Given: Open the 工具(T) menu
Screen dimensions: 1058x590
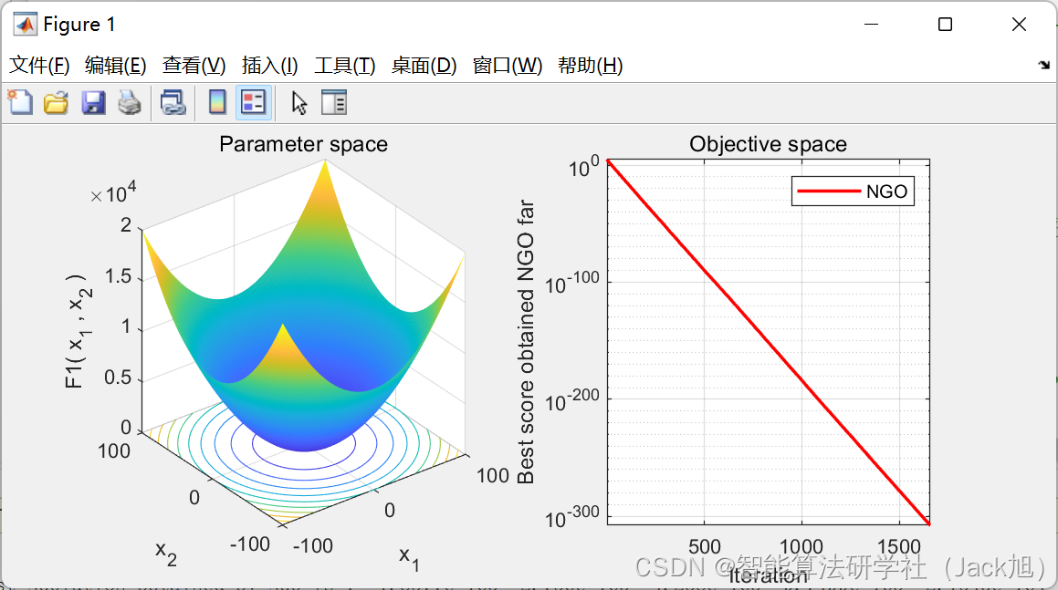Looking at the screenshot, I should point(345,66).
